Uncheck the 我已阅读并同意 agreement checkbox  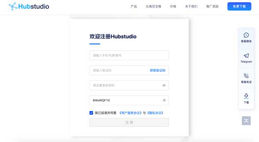(91, 113)
